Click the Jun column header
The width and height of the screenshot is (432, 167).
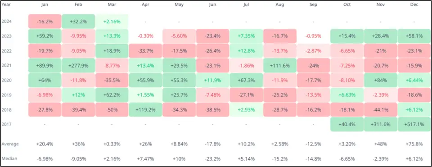coord(212,5)
